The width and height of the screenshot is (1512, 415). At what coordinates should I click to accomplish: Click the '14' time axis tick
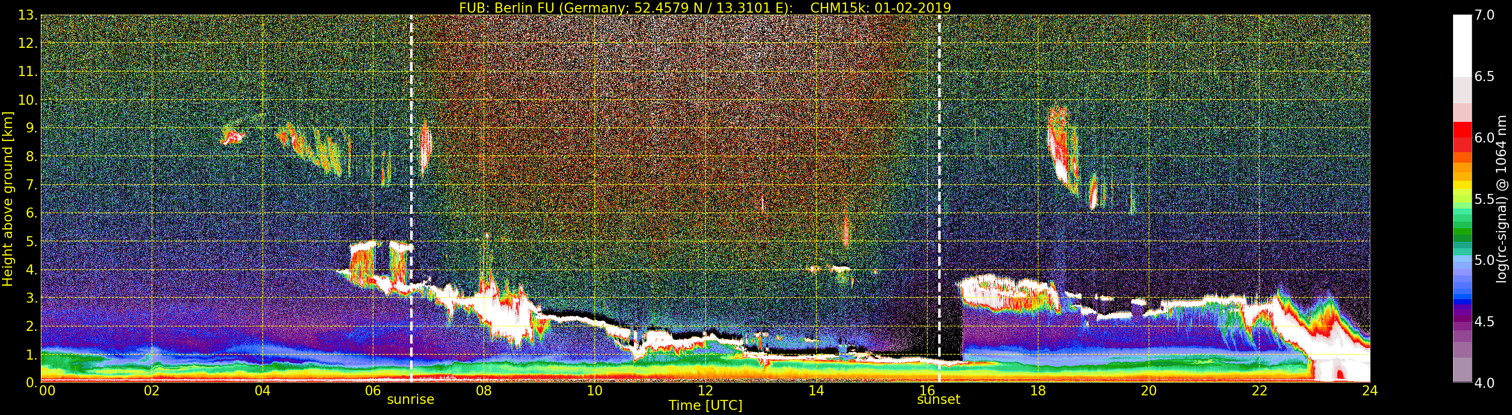(x=816, y=391)
